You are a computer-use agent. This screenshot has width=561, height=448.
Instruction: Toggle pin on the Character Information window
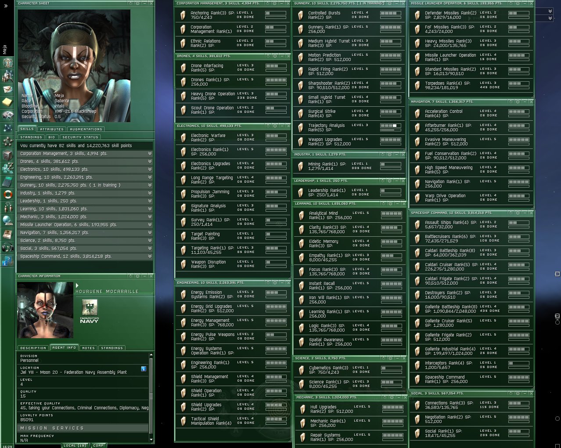coord(137,276)
